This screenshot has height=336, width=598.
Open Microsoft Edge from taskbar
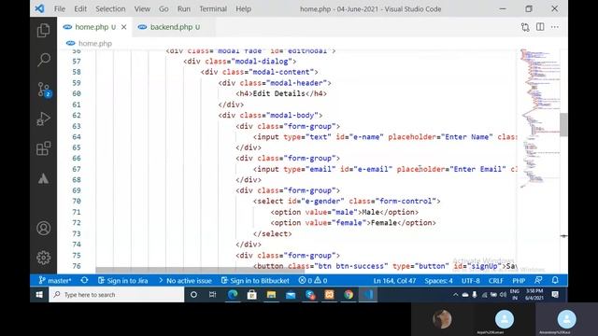point(233,295)
